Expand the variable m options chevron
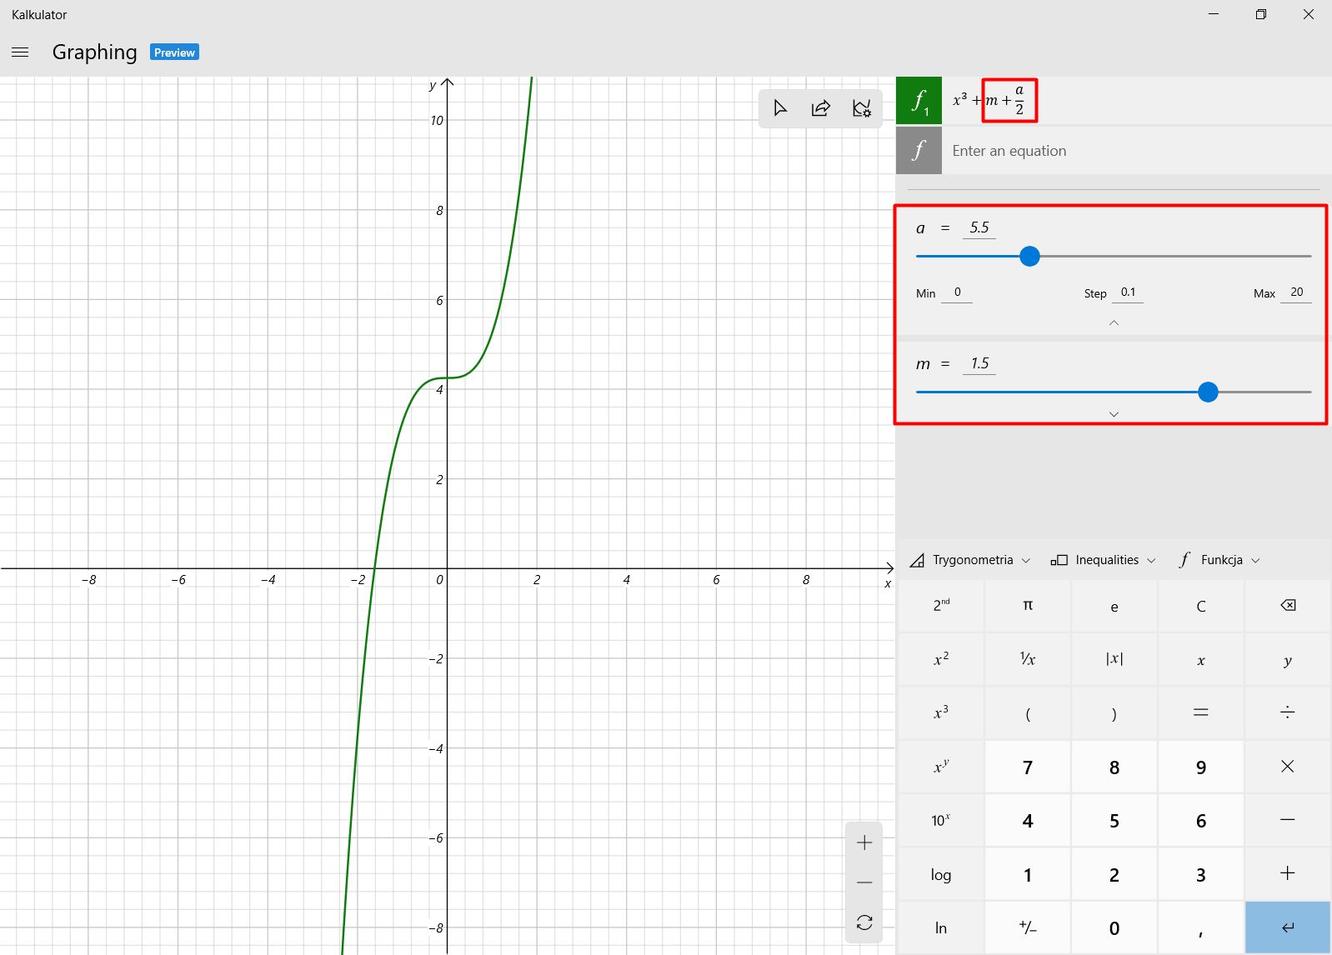The height and width of the screenshot is (955, 1332). pos(1114,414)
